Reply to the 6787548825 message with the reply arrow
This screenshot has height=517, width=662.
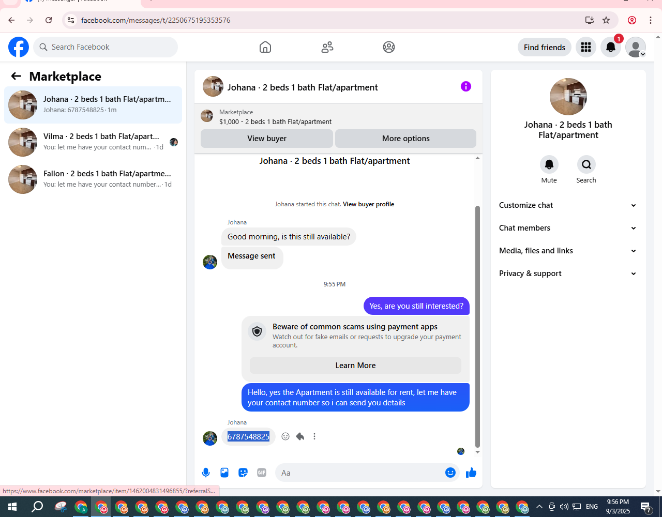(x=300, y=436)
